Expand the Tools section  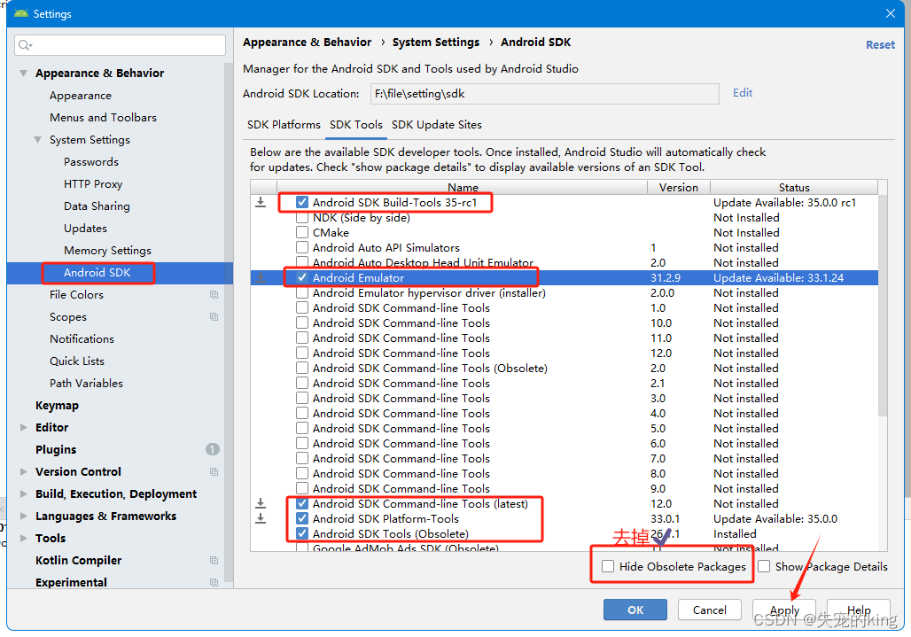click(23, 538)
